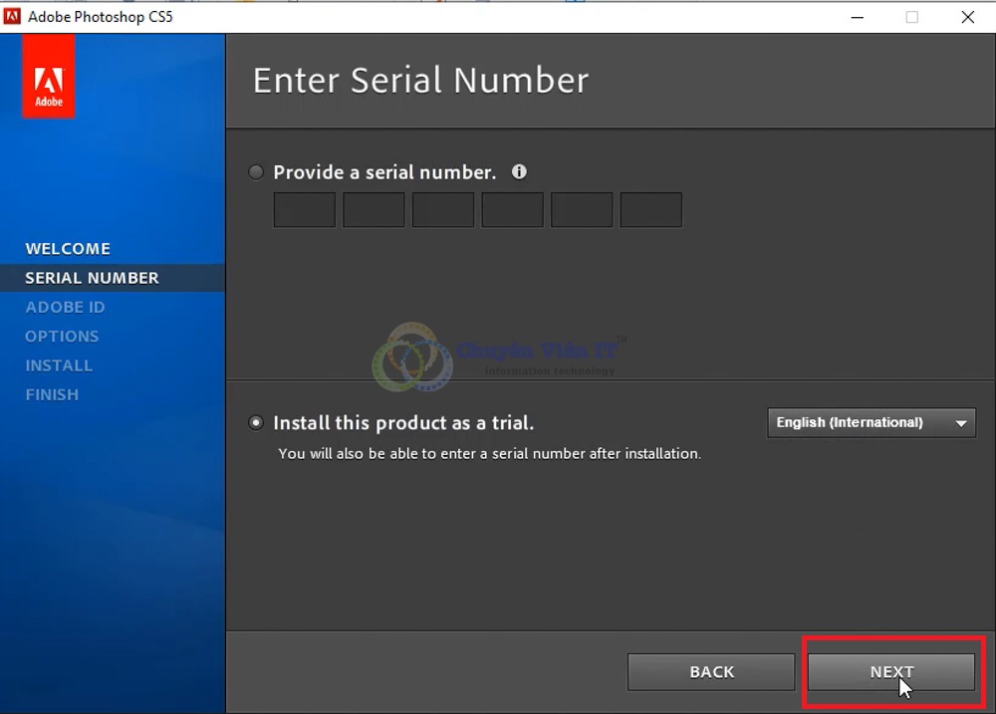Go to the WELCOME step in sidebar

click(x=68, y=249)
